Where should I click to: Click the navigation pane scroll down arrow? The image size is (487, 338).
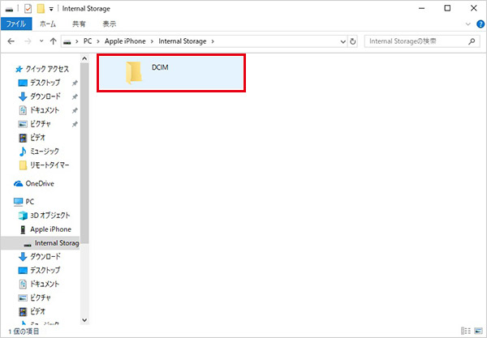[84, 320]
